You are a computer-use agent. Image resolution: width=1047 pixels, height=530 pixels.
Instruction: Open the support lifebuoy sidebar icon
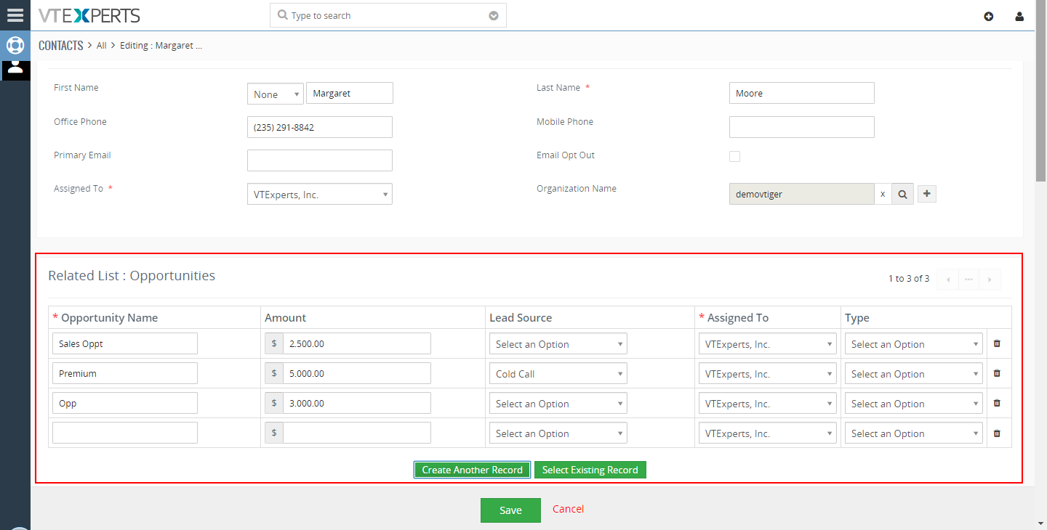click(15, 45)
